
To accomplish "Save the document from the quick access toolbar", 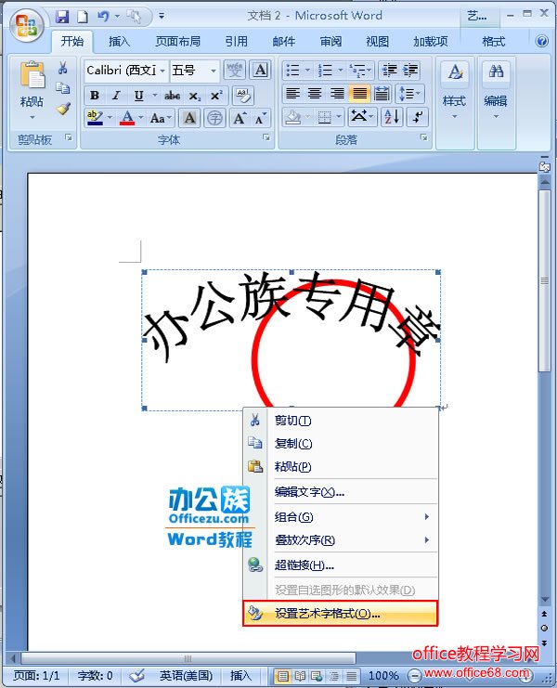I will [62, 17].
